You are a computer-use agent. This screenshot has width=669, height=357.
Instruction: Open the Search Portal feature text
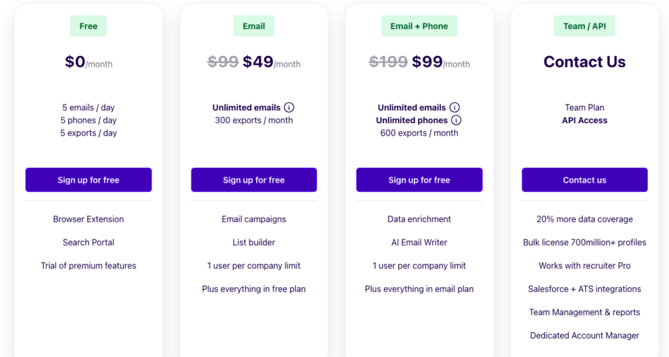(88, 242)
